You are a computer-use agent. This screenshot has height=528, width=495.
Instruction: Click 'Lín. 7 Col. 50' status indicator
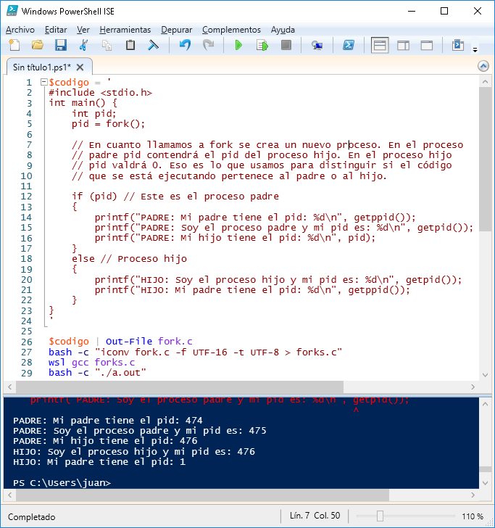[315, 516]
